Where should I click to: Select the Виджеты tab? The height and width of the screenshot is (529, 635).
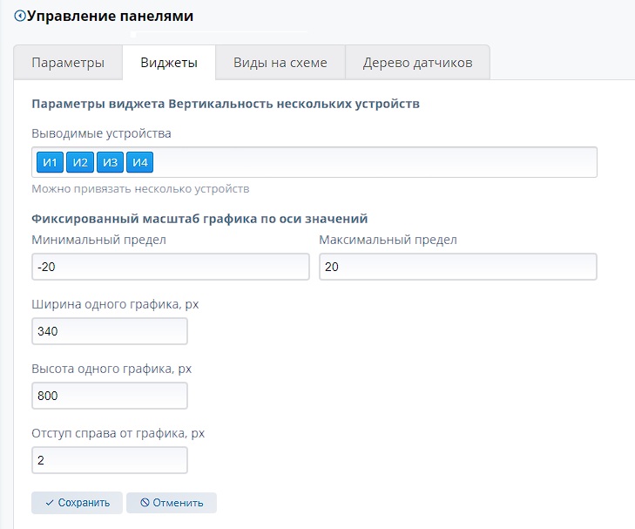tap(169, 63)
